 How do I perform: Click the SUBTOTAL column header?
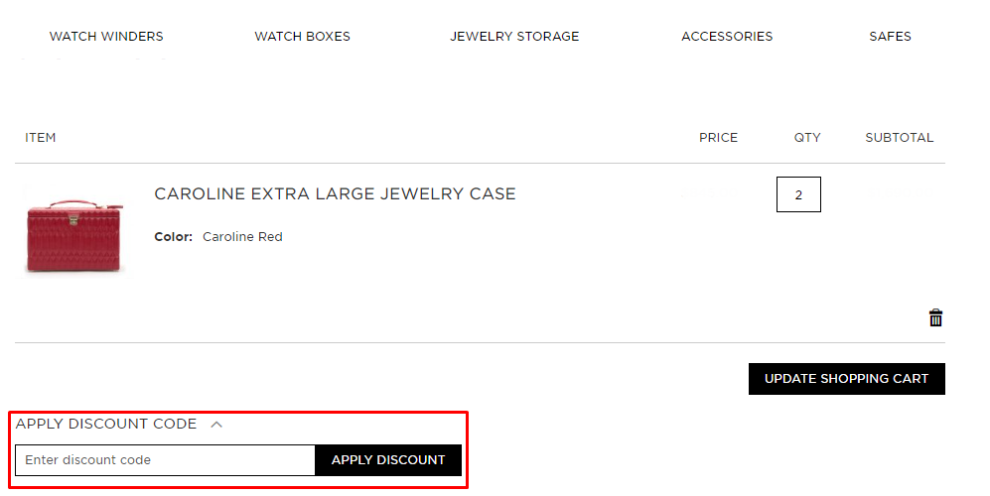[899, 138]
